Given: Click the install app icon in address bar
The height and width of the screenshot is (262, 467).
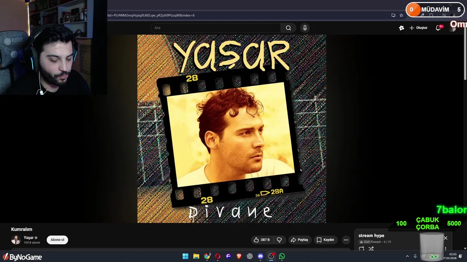Looking at the screenshot, I should [393, 15].
